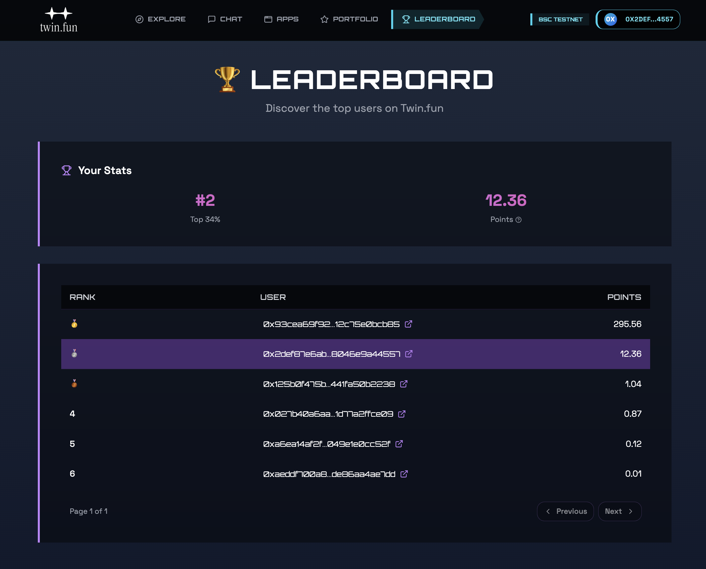The width and height of the screenshot is (706, 569).
Task: Click the twin.fun logo icon
Action: [58, 14]
